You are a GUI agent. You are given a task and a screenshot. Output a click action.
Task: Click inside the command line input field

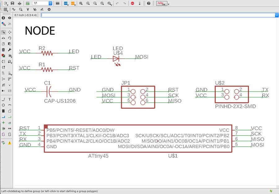click(x=155, y=15)
